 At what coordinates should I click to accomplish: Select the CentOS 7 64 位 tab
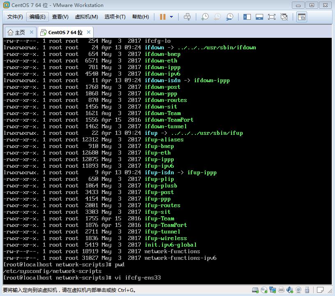65,32
